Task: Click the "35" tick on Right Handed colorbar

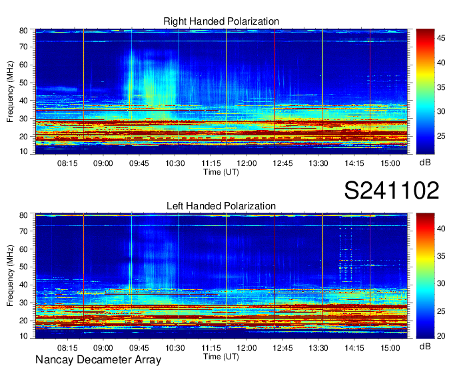Action: [x=441, y=87]
